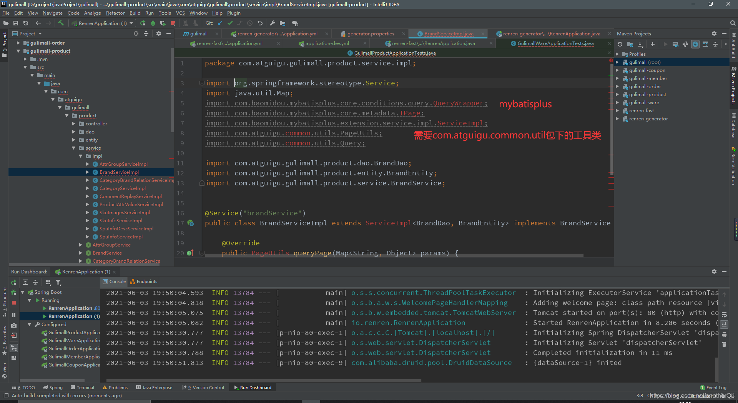Viewport: 738px width, 403px height.
Task: Open the Event Log button
Action: pos(713,387)
